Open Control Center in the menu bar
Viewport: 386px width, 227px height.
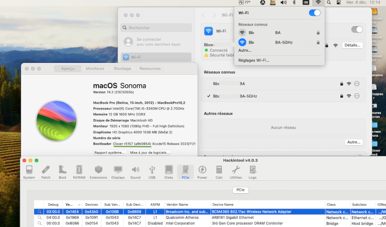(x=339, y=2)
